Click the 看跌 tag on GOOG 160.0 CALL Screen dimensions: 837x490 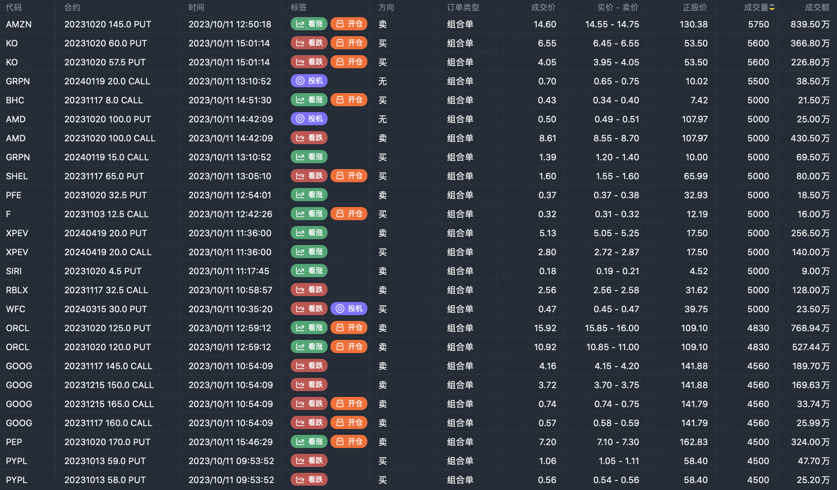(x=309, y=423)
